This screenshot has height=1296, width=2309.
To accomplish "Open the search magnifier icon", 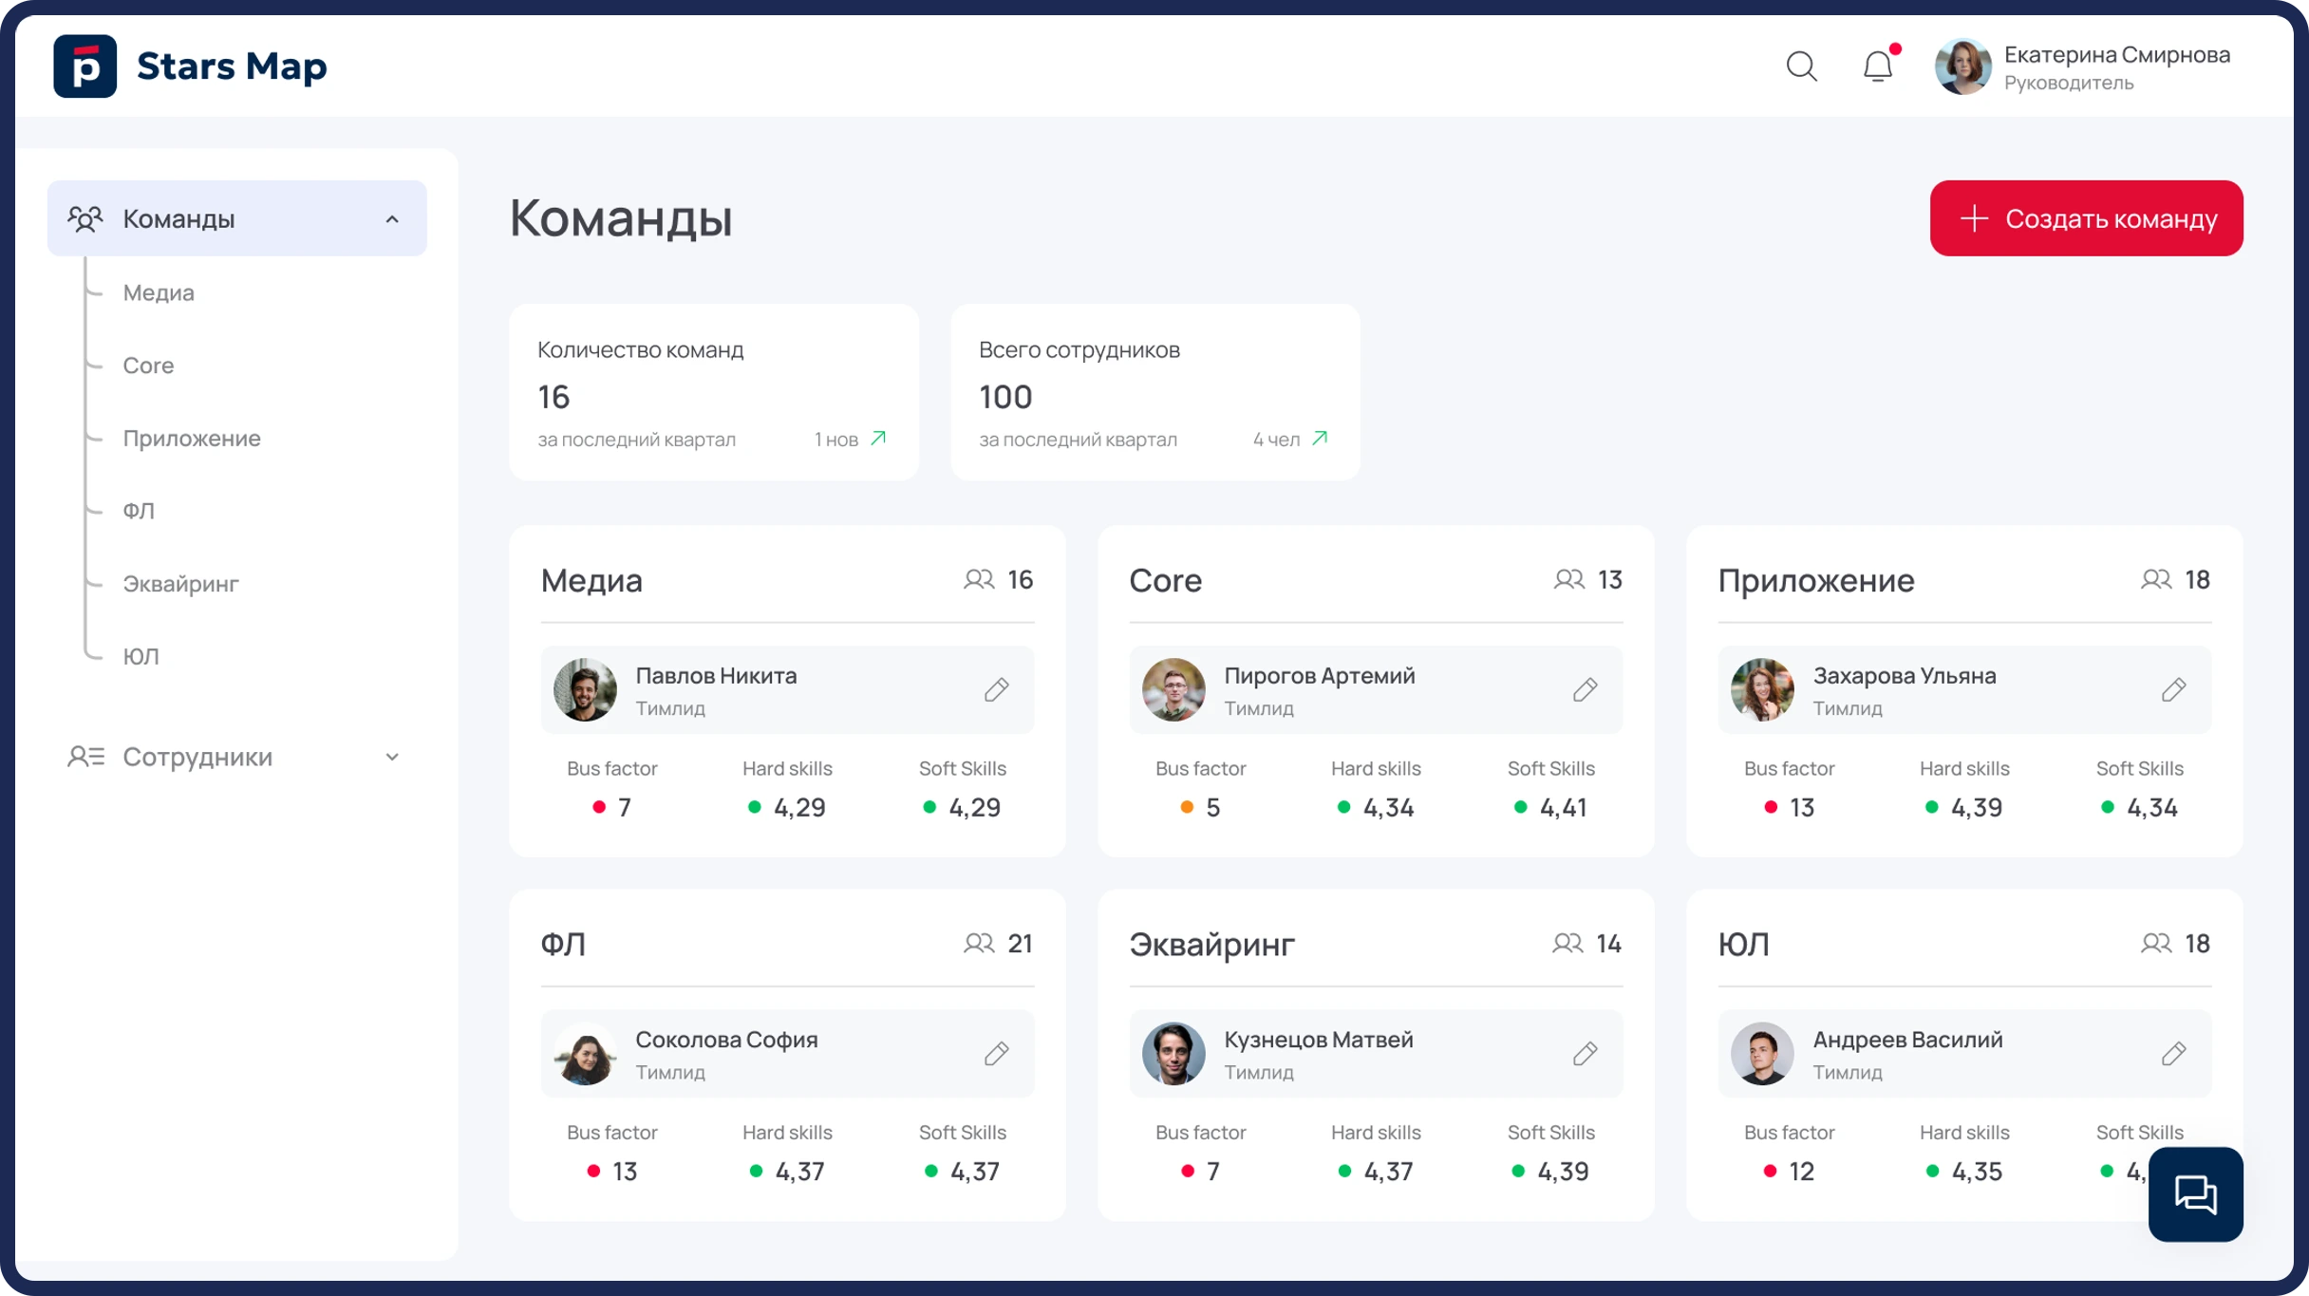I will [1801, 66].
